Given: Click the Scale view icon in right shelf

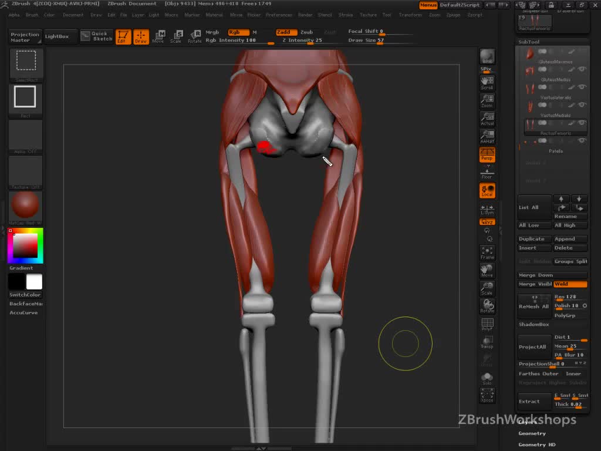Looking at the screenshot, I should 487,288.
